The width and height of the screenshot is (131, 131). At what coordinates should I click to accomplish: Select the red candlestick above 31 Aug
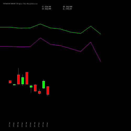[x=48, y=90]
